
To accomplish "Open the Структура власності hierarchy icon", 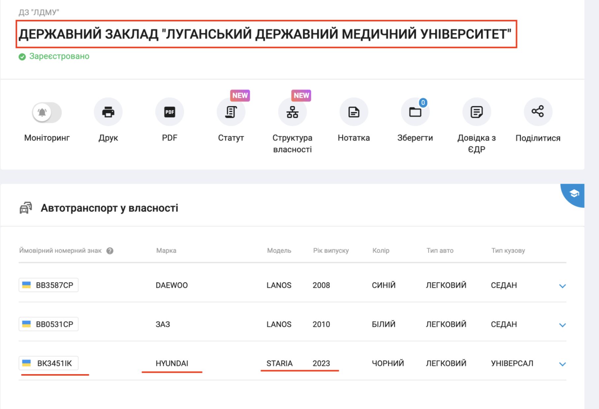I will click(292, 112).
